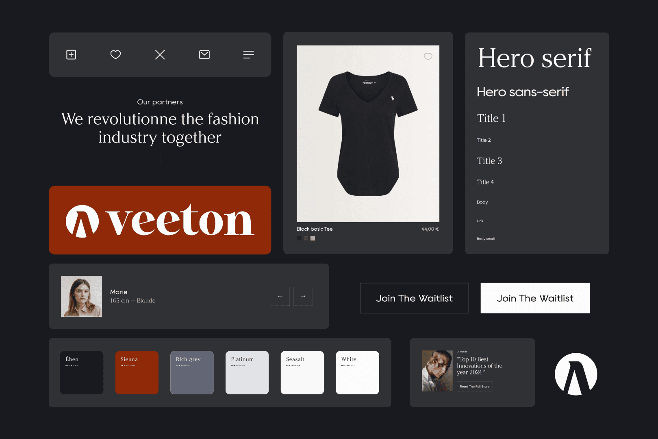Click the Link text sample
Image resolution: width=658 pixels, height=439 pixels.
pos(480,221)
